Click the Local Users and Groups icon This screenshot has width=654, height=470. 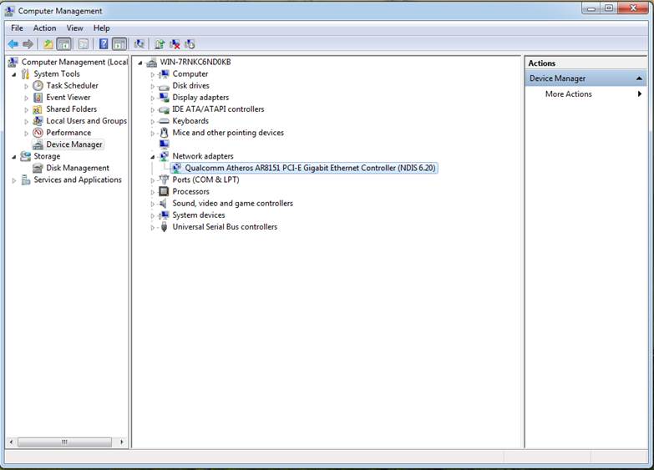click(x=38, y=121)
